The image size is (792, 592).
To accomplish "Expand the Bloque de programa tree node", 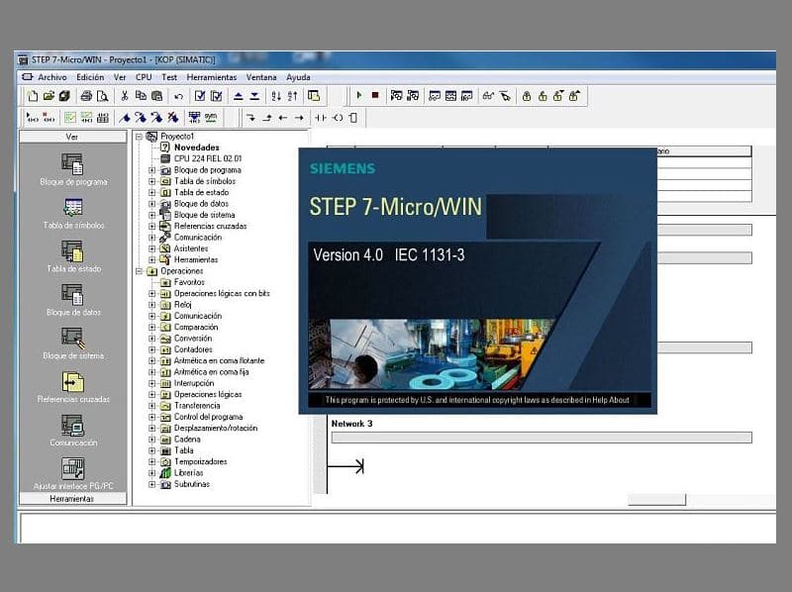I will (151, 170).
